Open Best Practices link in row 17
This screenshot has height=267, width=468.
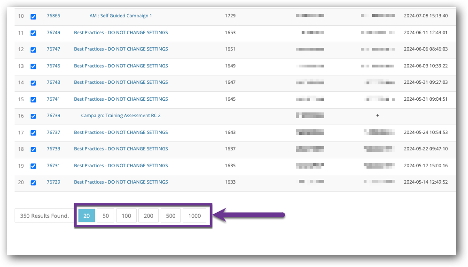tap(121, 132)
